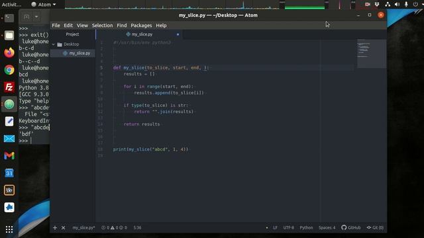424x238 pixels.
Task: Click the def my_slice function line
Action: [161, 67]
